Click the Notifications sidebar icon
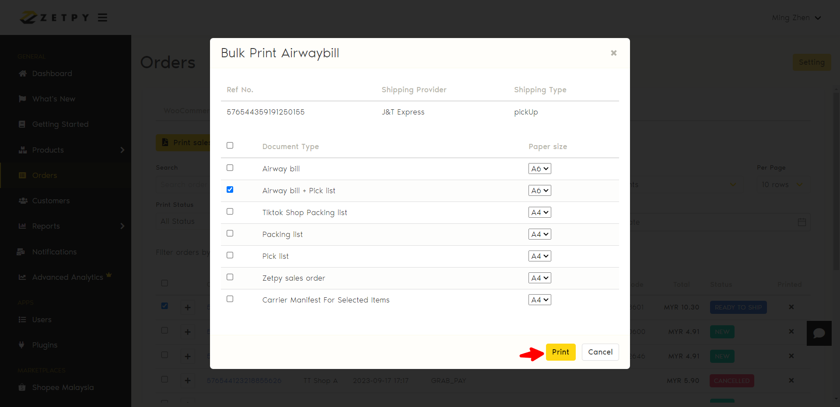The width and height of the screenshot is (840, 407). [21, 252]
